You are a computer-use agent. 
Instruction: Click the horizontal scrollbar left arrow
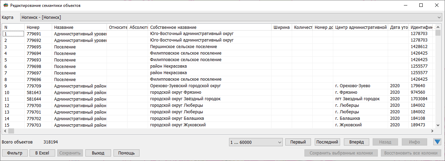[5, 131]
